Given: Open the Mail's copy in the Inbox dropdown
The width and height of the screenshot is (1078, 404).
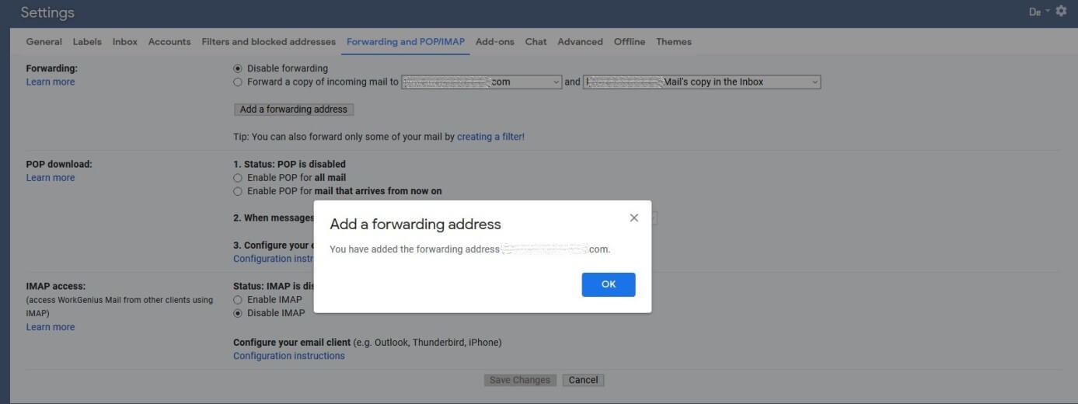Looking at the screenshot, I should (702, 82).
